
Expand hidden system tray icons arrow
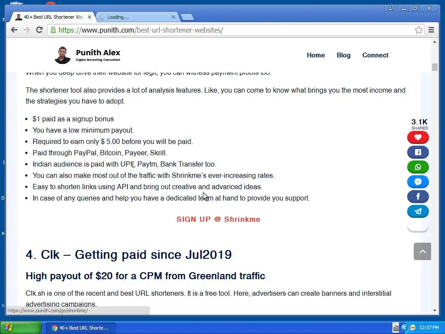404,328
